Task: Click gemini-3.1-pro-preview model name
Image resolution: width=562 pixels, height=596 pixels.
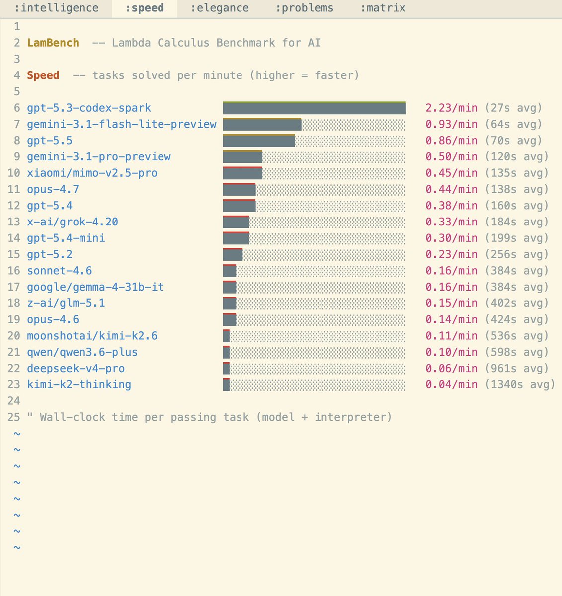Action: (99, 157)
